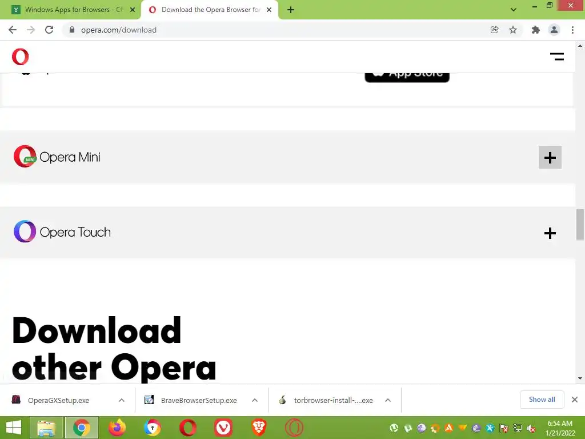This screenshot has height=439, width=585.
Task: Click the muted volume tray icon
Action: click(531, 428)
